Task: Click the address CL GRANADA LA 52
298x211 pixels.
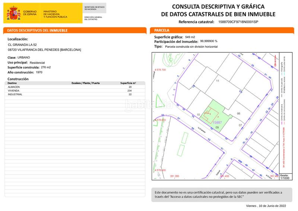Action: pyautogui.click(x=22, y=45)
